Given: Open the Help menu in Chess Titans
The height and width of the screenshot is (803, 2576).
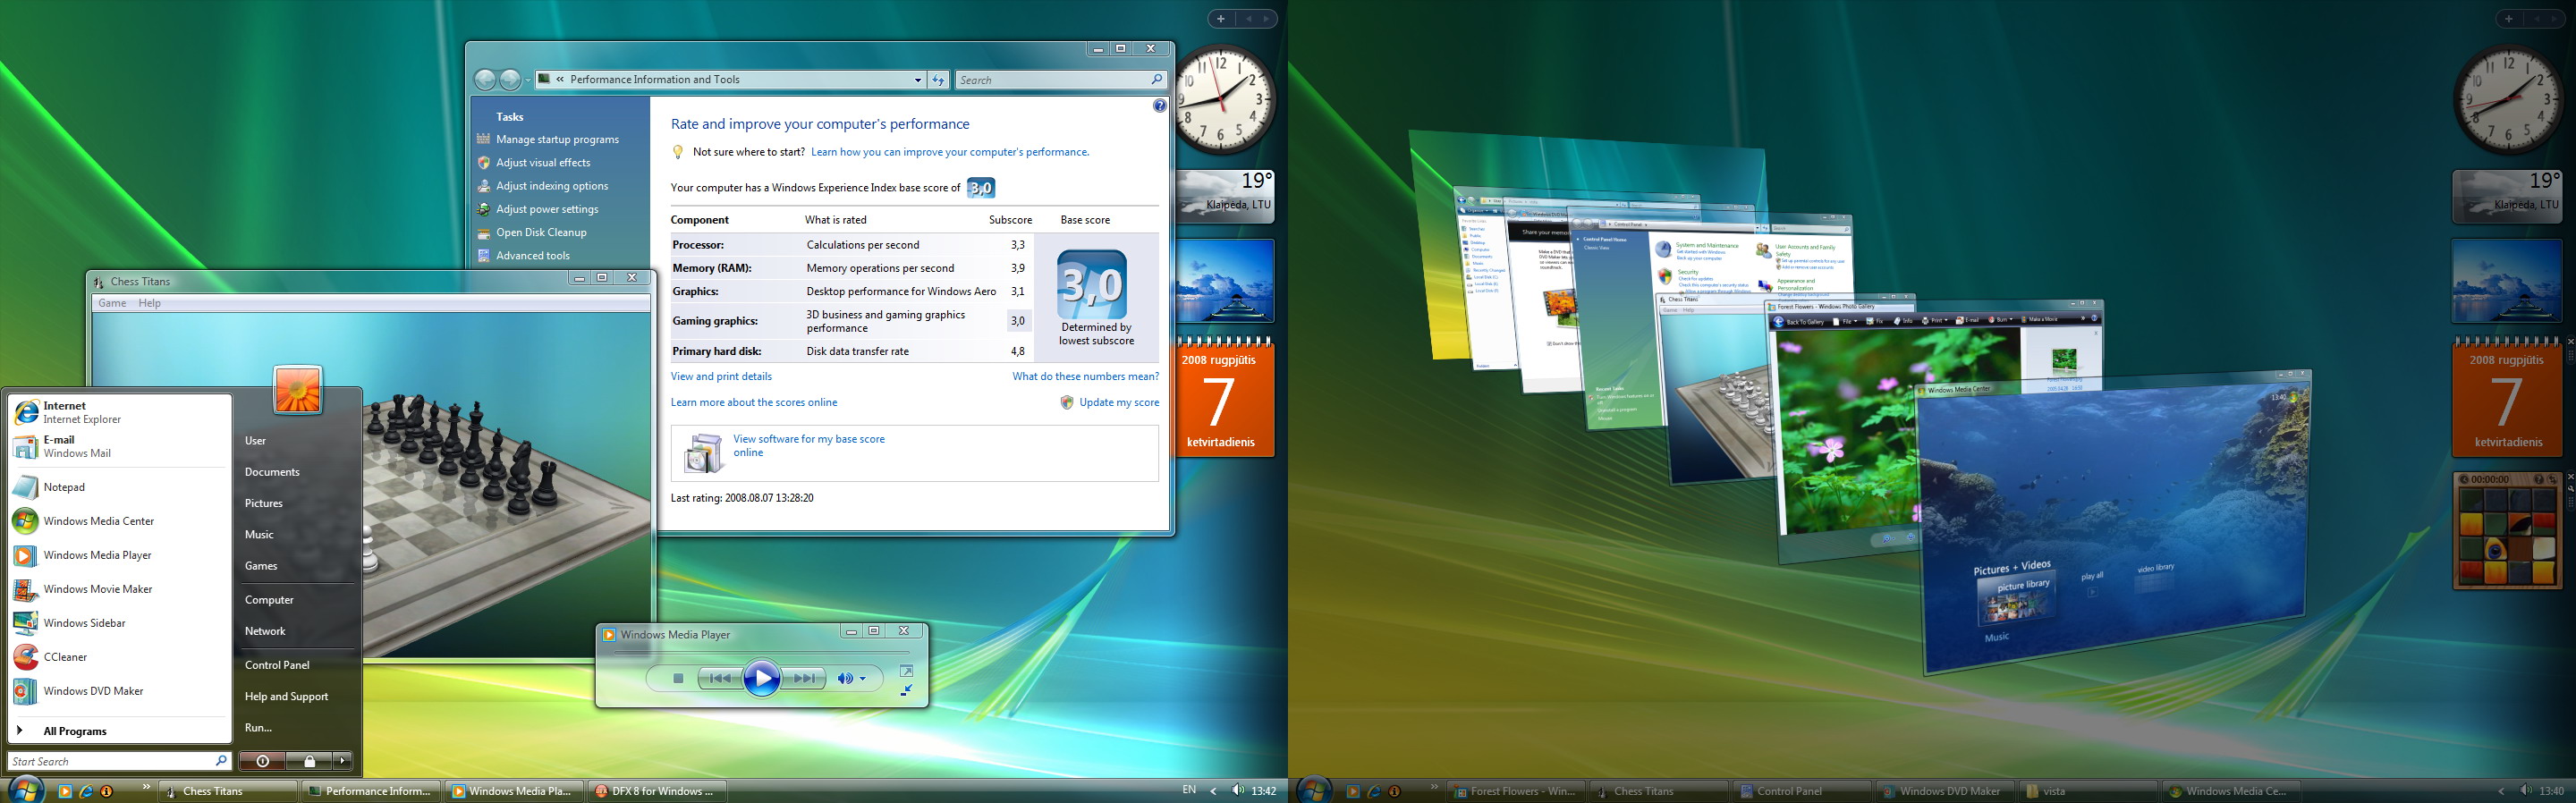Looking at the screenshot, I should click(x=149, y=303).
